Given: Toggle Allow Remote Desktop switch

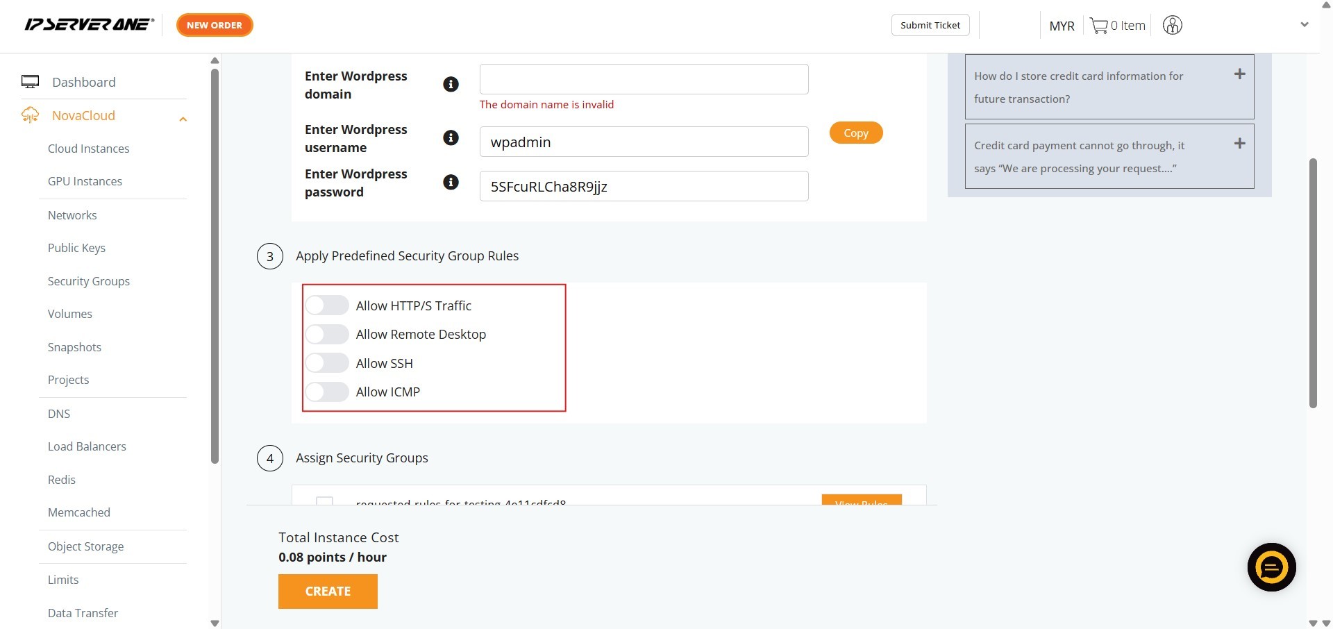Looking at the screenshot, I should [327, 335].
